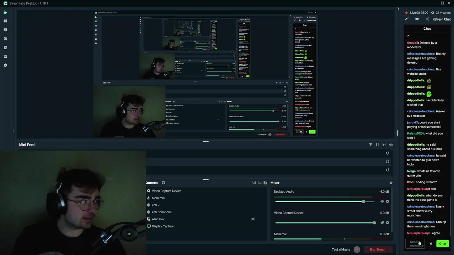
Task: Open Mini Feed filter funnel icon
Action: click(371, 144)
